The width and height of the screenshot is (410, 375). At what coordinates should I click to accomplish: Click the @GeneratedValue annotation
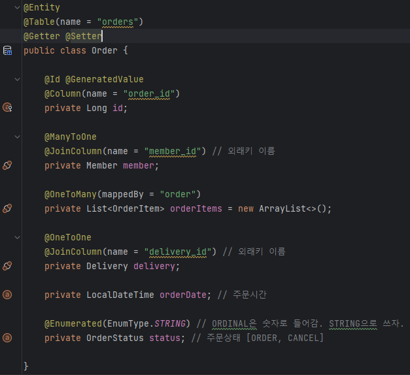(105, 79)
